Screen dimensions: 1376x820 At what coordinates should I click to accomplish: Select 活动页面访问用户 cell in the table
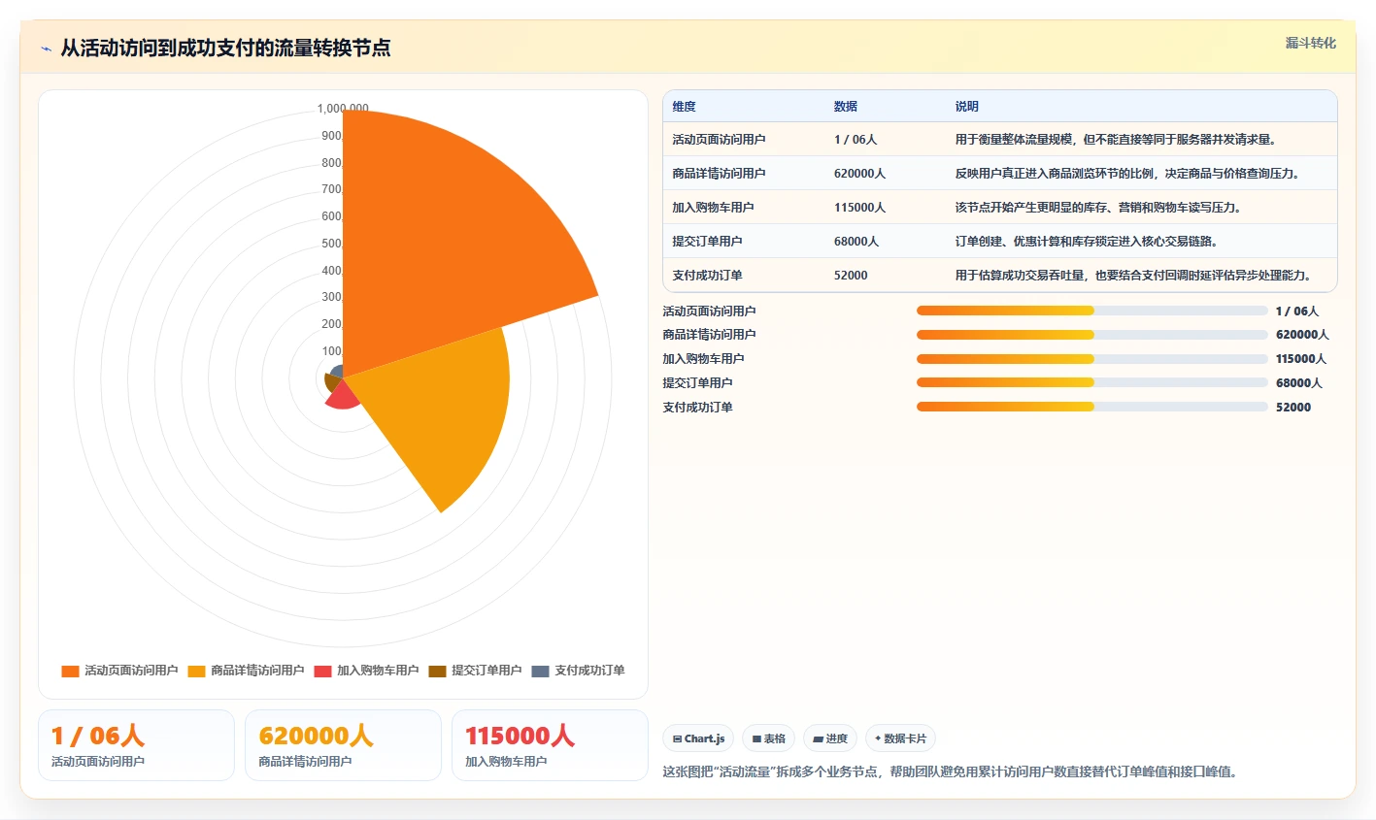click(x=719, y=140)
